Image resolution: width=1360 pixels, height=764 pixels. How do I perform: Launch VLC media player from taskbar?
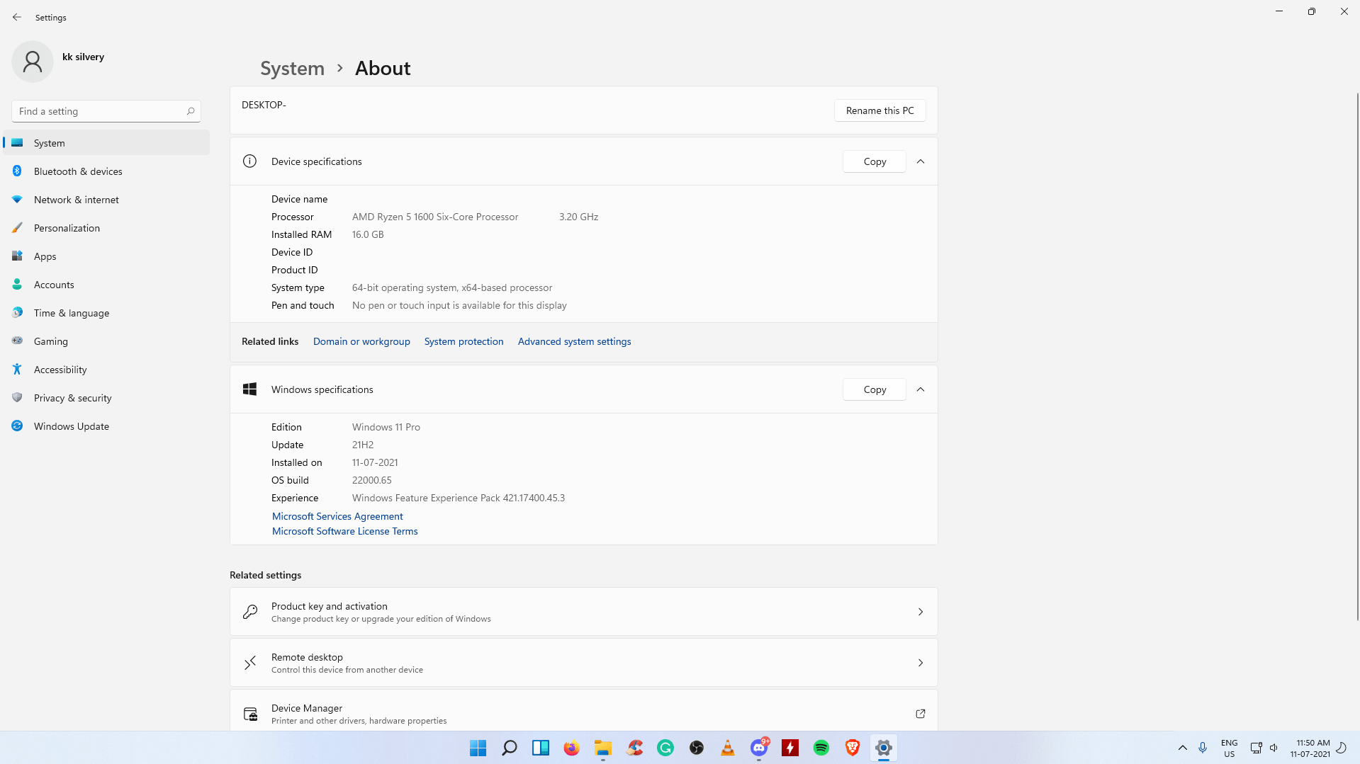coord(727,748)
